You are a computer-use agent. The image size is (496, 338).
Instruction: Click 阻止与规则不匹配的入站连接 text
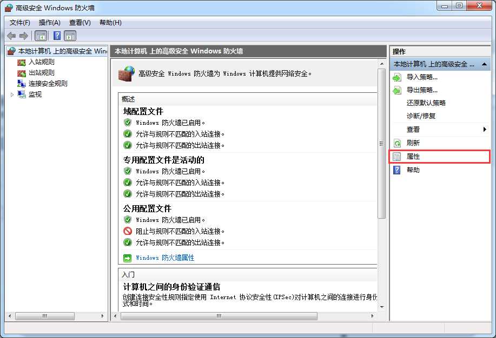[x=180, y=231]
